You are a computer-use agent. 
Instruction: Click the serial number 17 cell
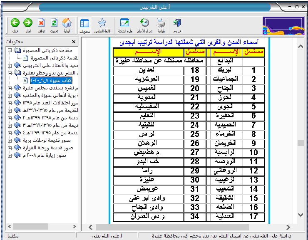click(253, 216)
